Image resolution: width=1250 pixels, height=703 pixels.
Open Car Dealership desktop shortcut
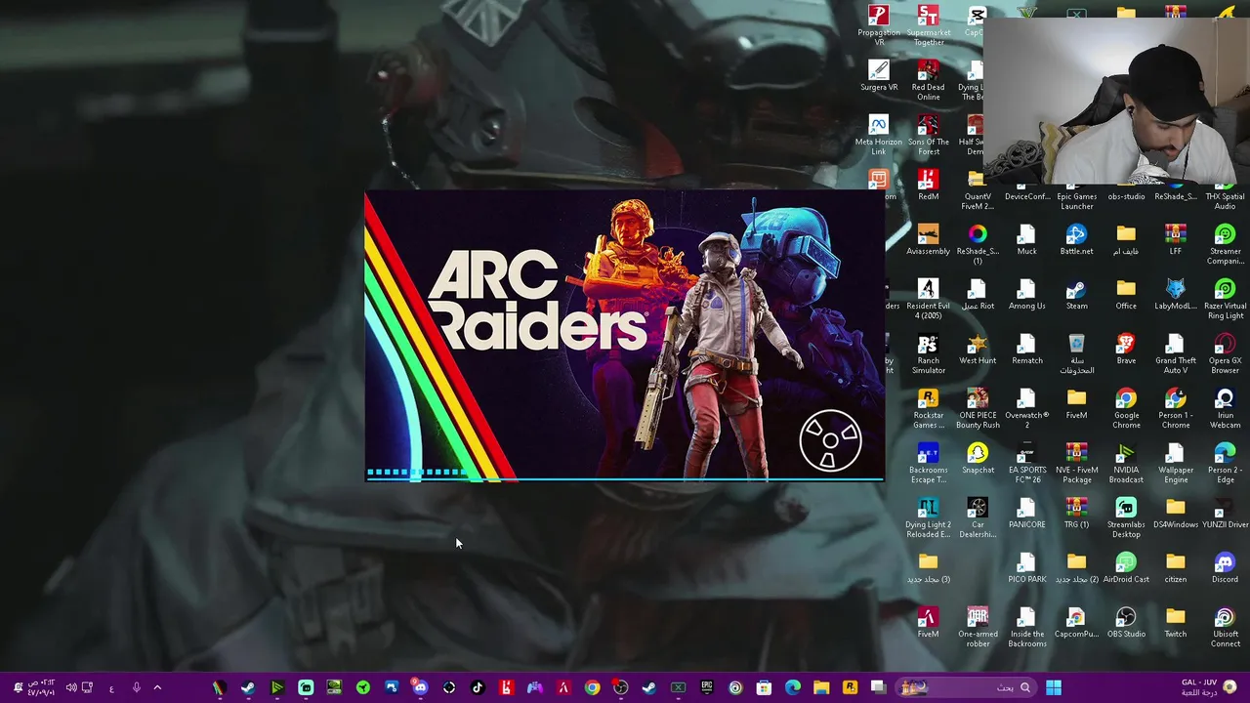pos(978,517)
